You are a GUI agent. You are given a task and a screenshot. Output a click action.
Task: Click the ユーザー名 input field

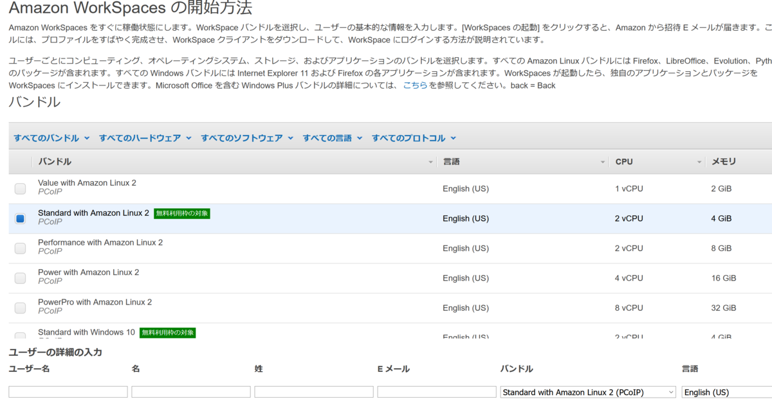point(68,392)
